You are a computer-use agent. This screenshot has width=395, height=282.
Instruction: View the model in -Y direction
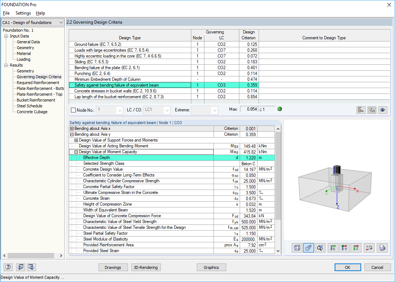coord(344,248)
